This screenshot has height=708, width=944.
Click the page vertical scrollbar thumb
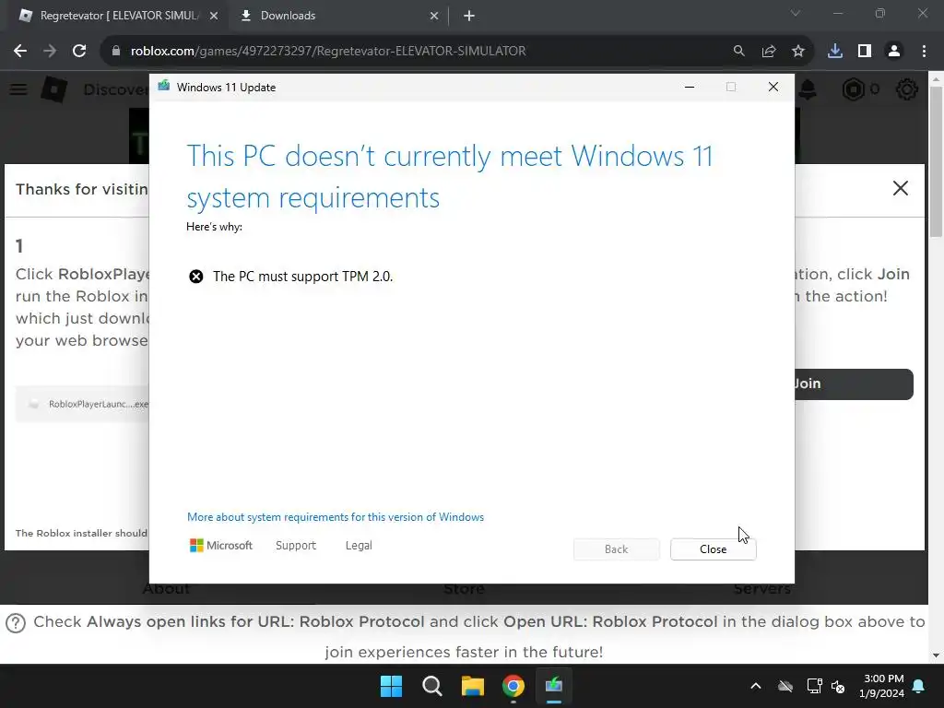click(x=936, y=161)
